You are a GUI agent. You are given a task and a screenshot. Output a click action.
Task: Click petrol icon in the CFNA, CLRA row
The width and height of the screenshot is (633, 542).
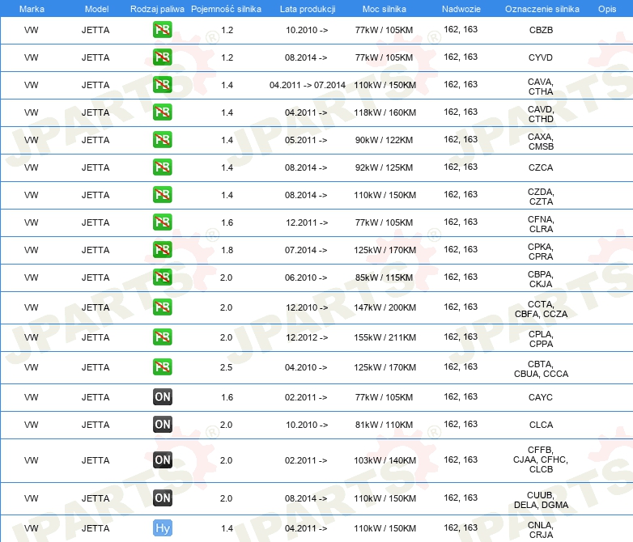point(162,222)
